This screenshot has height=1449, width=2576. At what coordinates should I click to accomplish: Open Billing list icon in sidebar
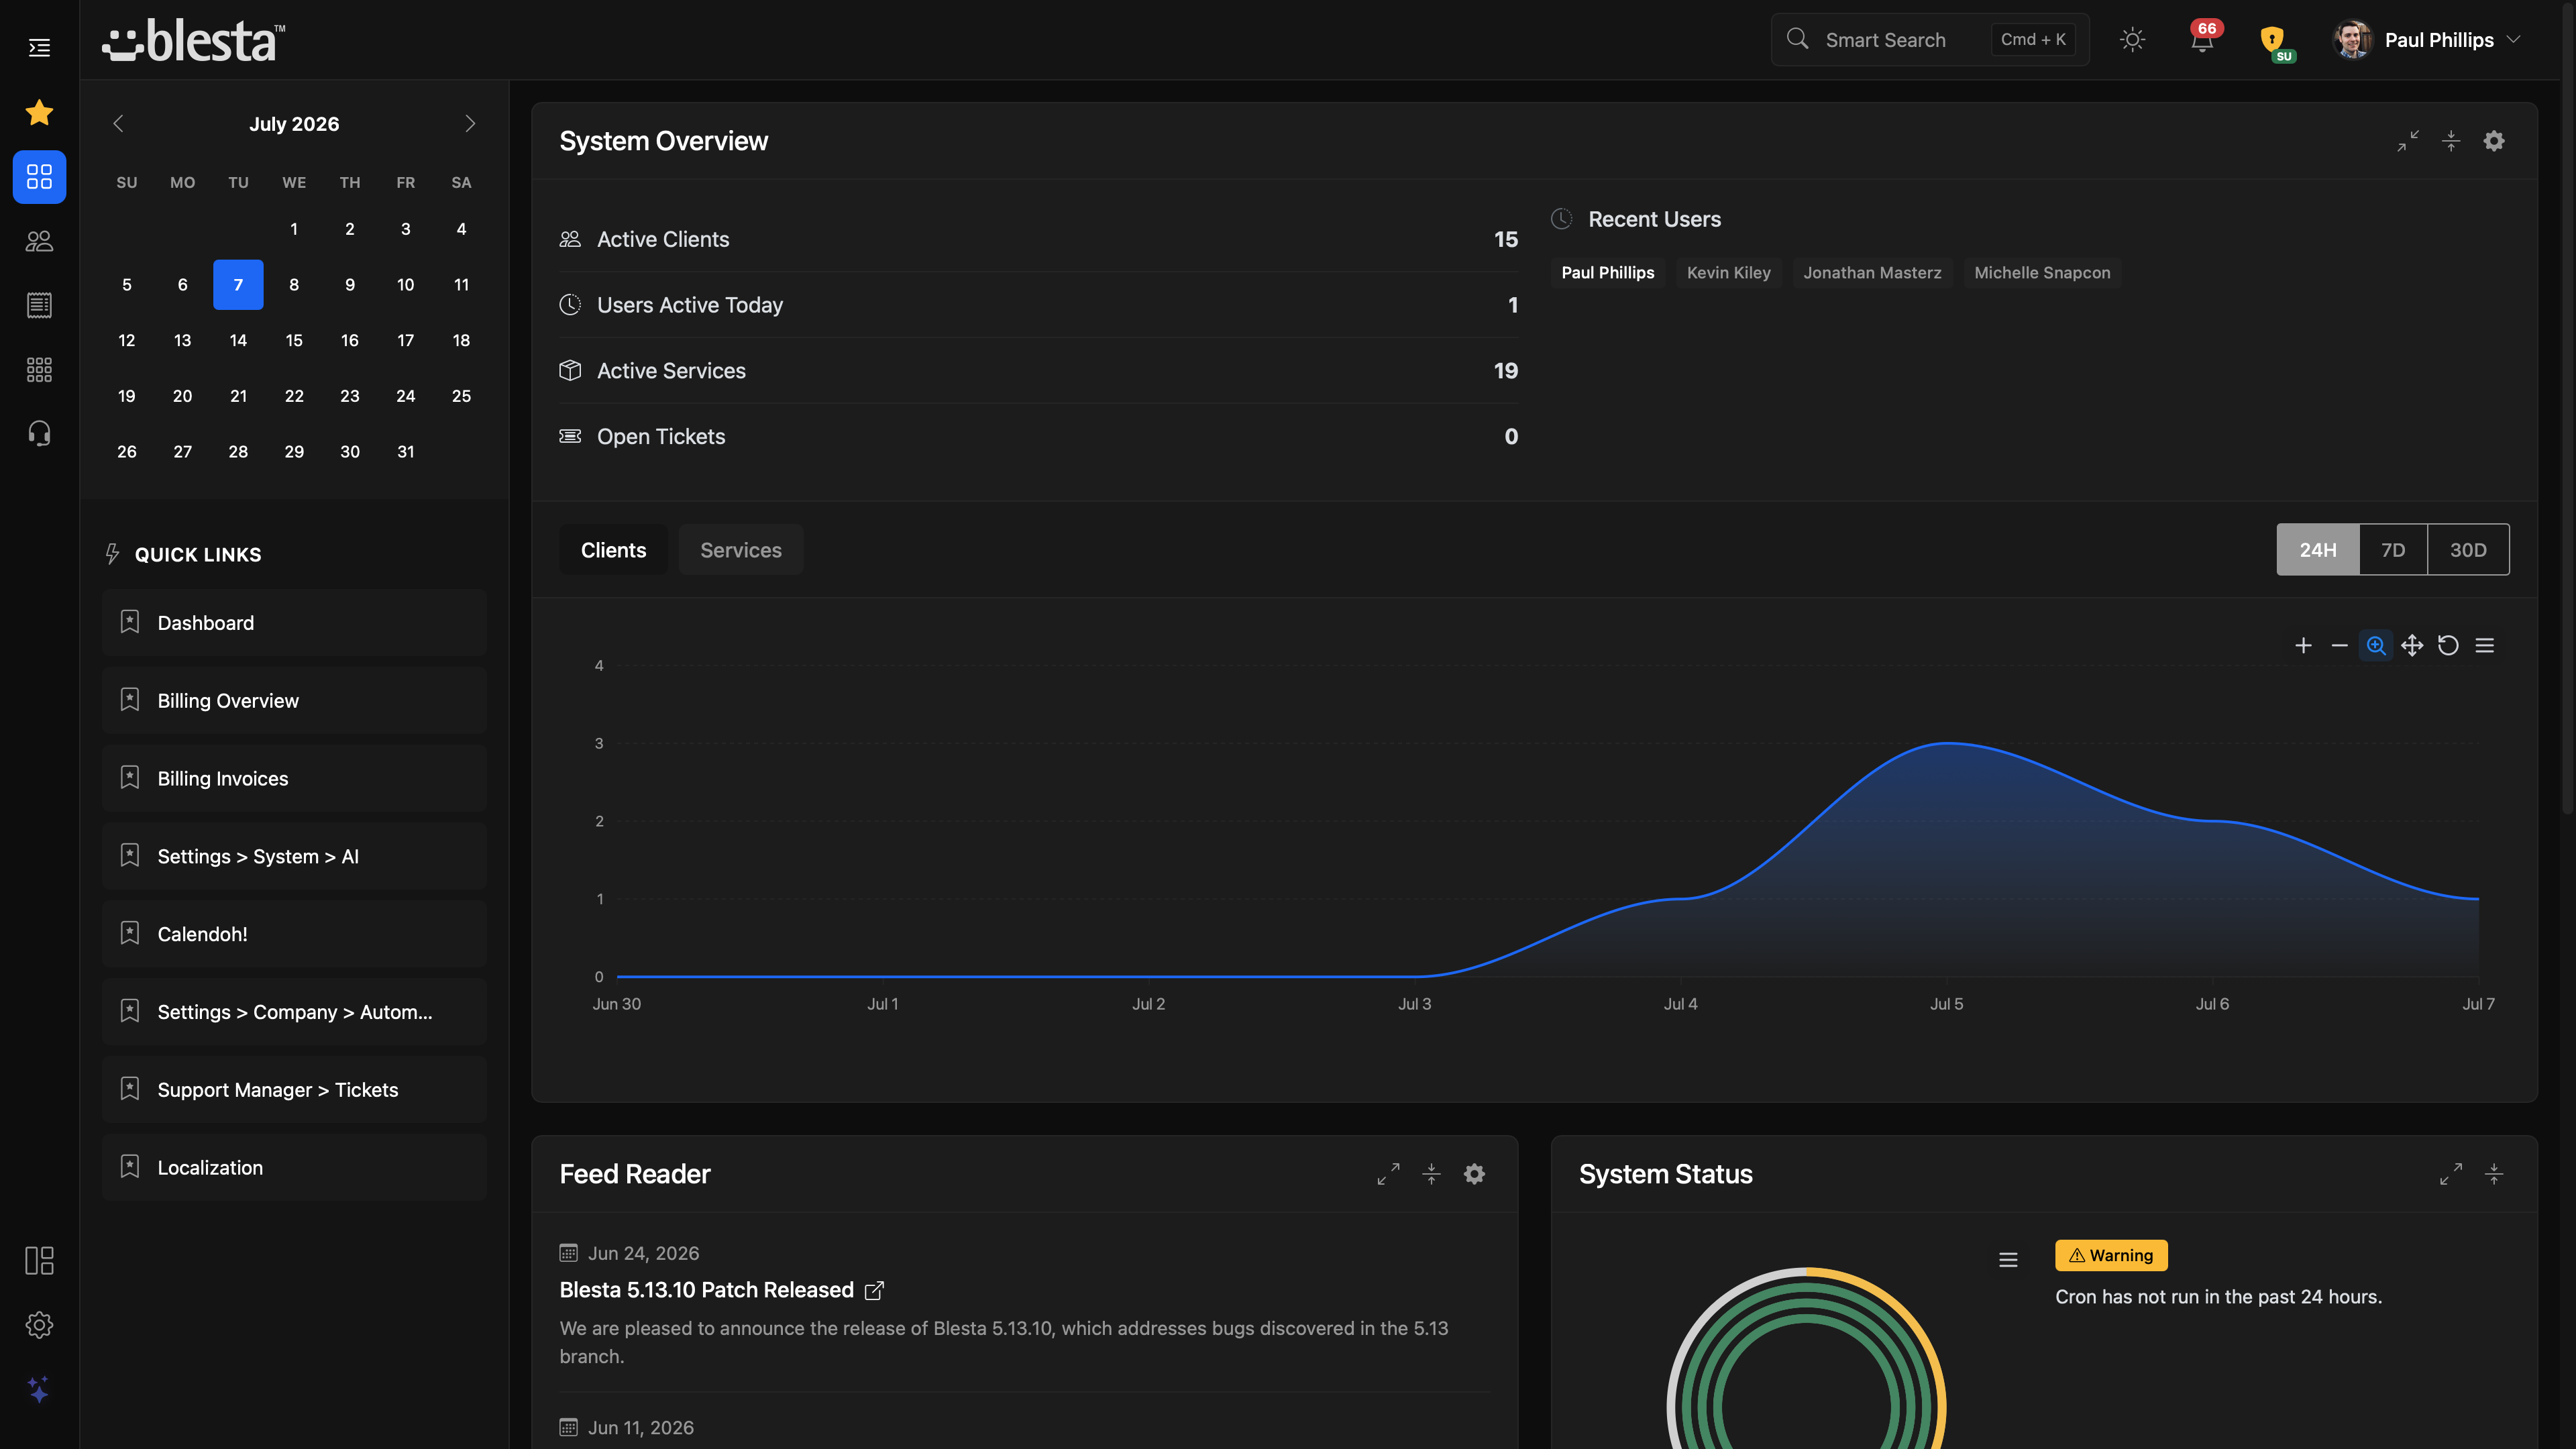click(x=39, y=305)
